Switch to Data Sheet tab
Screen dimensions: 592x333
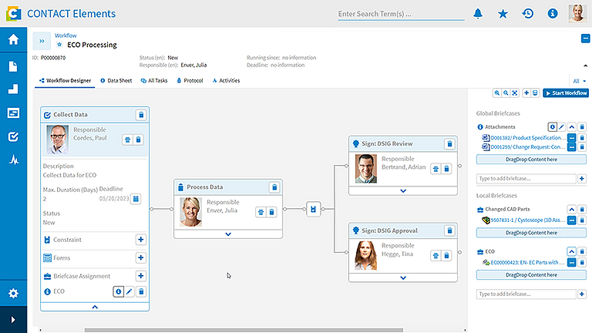coord(116,80)
